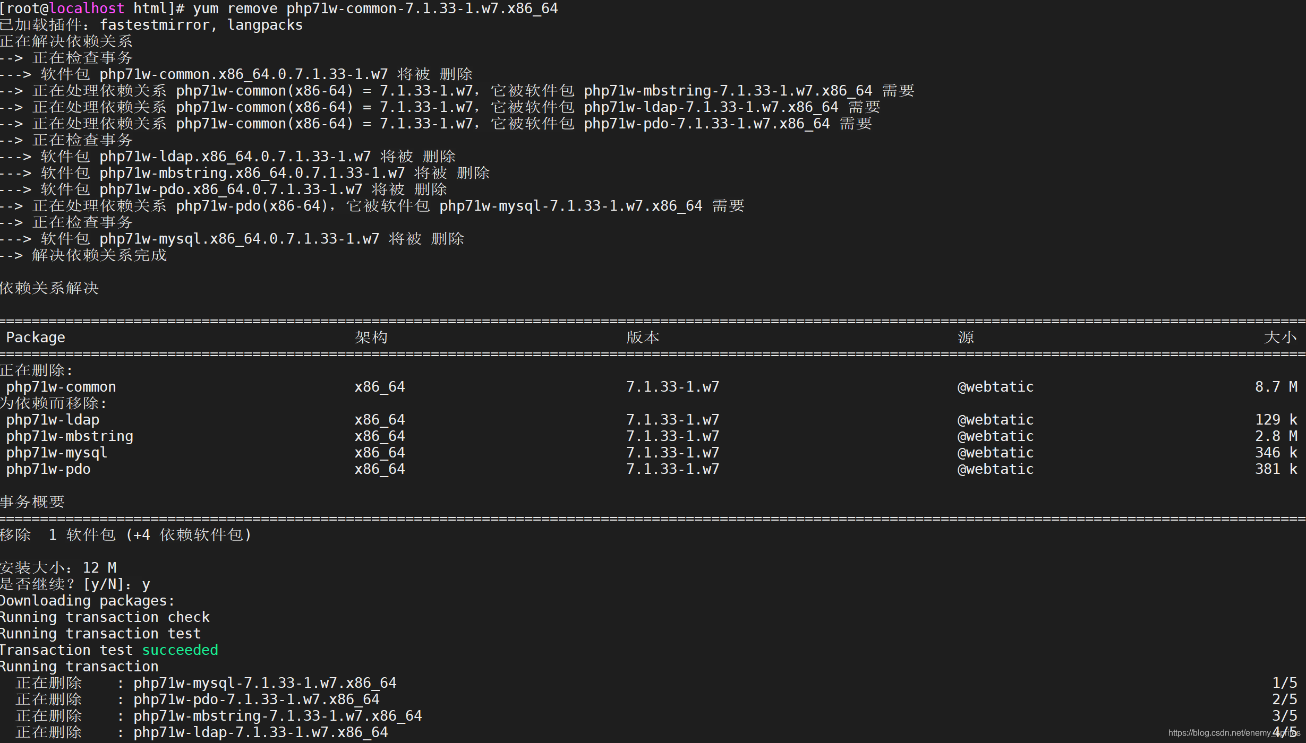Click the 'fastestmirror, langpacks' plugins line
The height and width of the screenshot is (743, 1306).
pyautogui.click(x=151, y=25)
